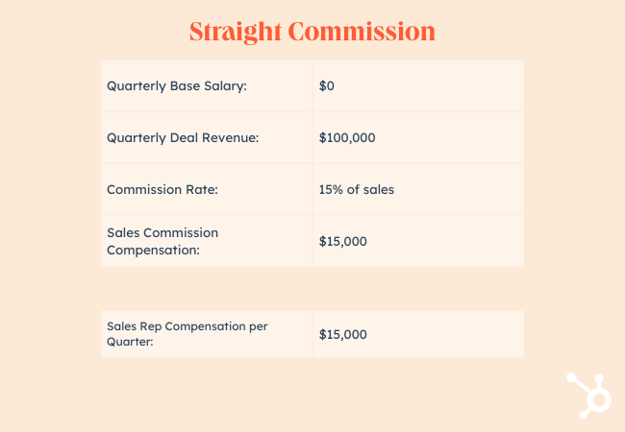Click the word "Commission" in the orange title
625x432 pixels.
(369, 31)
